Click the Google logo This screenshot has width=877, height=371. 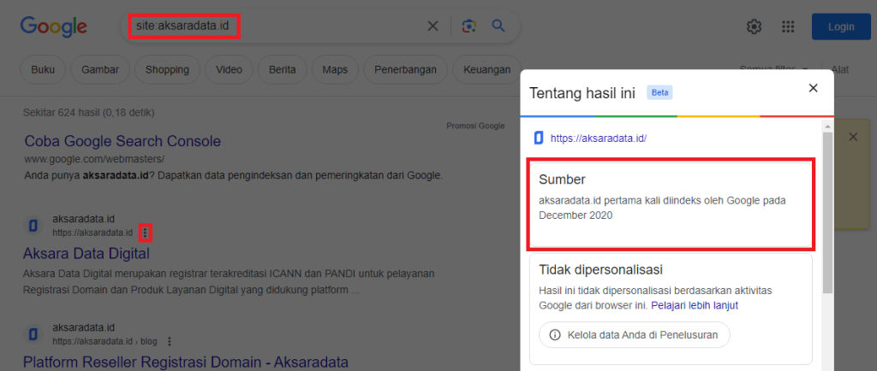[x=54, y=26]
